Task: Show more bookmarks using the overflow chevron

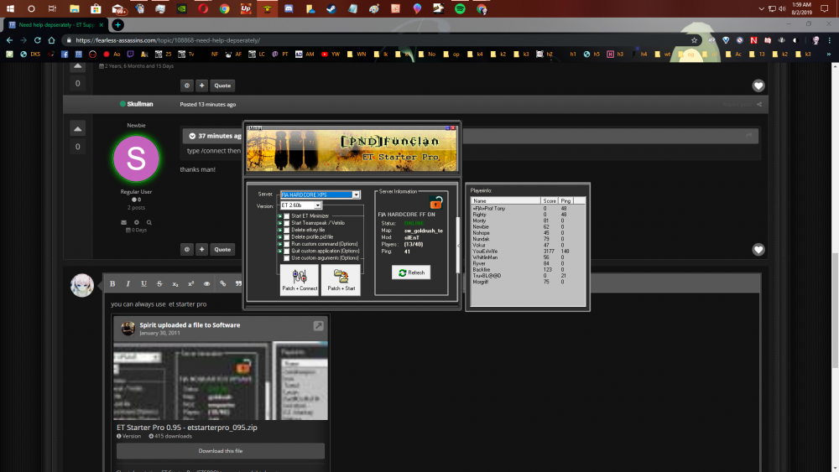Action: click(828, 54)
